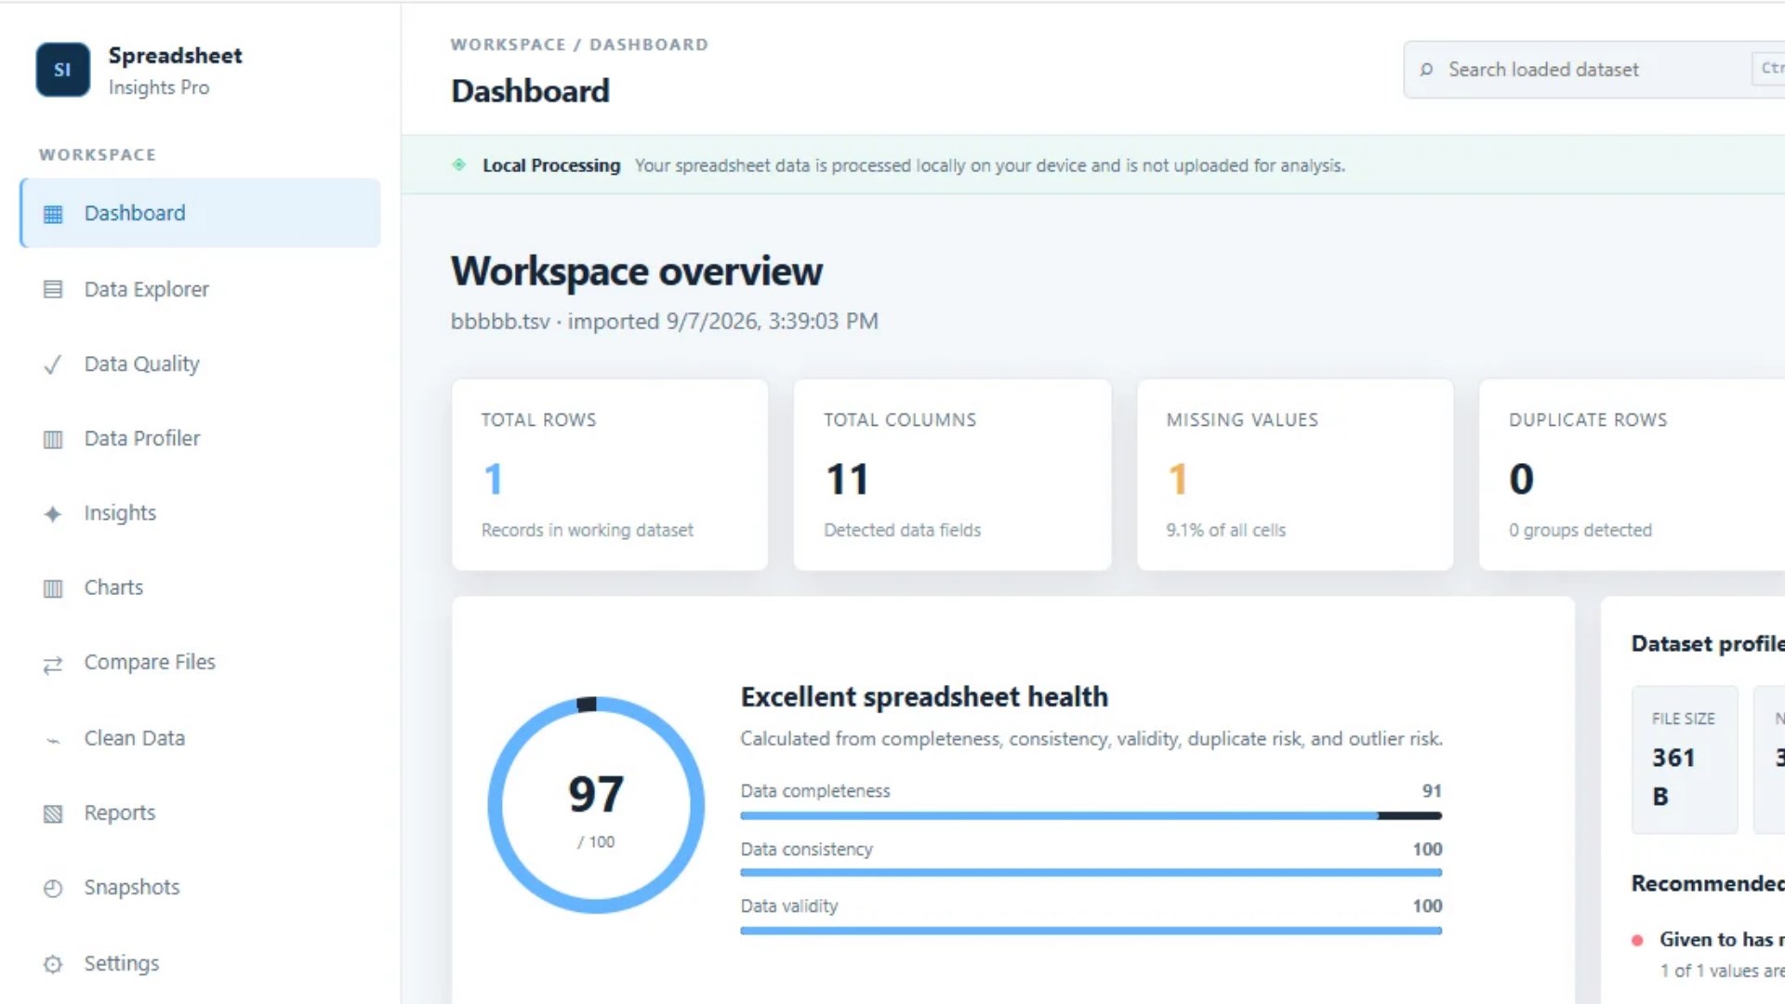Click the Compare Files arrows icon
Viewport: 1785px width, 1004px height.
tap(53, 664)
